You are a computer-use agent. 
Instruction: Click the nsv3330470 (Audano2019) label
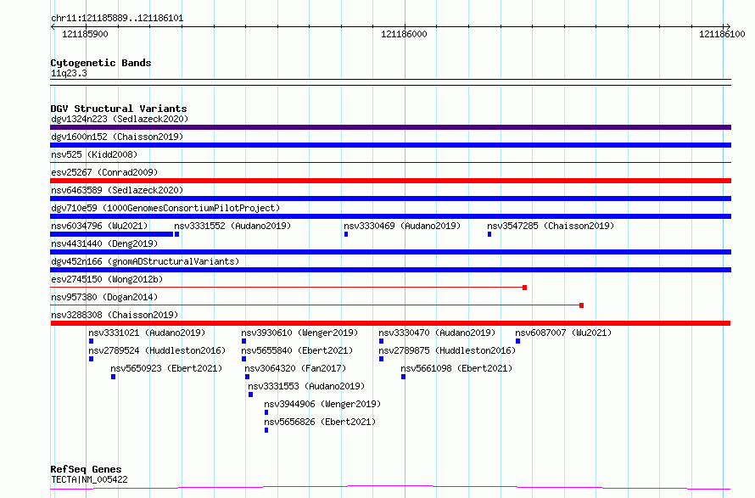click(x=437, y=333)
